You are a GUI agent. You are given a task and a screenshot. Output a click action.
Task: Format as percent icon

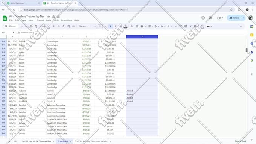pos(59,26)
